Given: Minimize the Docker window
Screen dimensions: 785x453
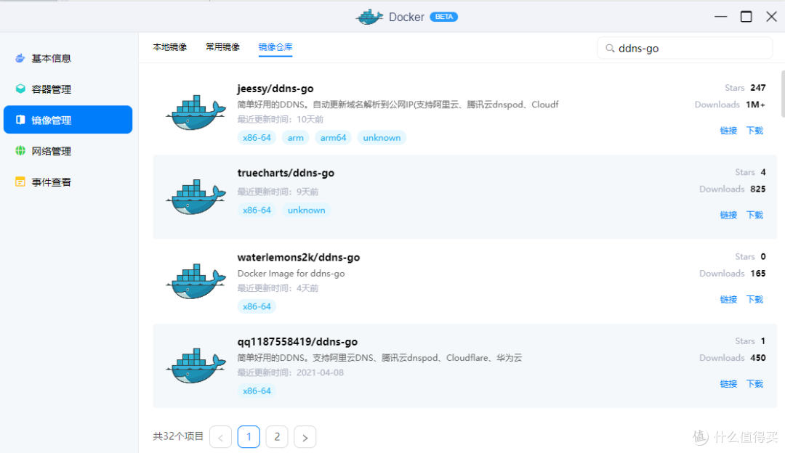Looking at the screenshot, I should (x=721, y=17).
